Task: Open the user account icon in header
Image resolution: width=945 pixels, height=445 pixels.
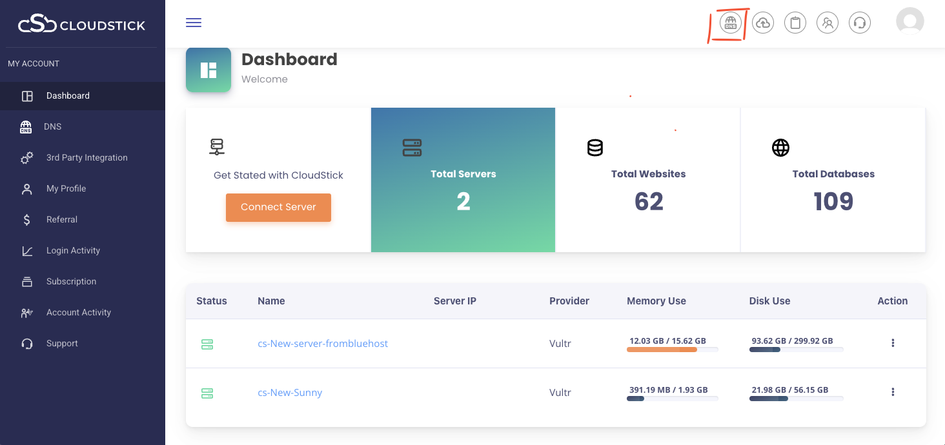Action: [828, 23]
